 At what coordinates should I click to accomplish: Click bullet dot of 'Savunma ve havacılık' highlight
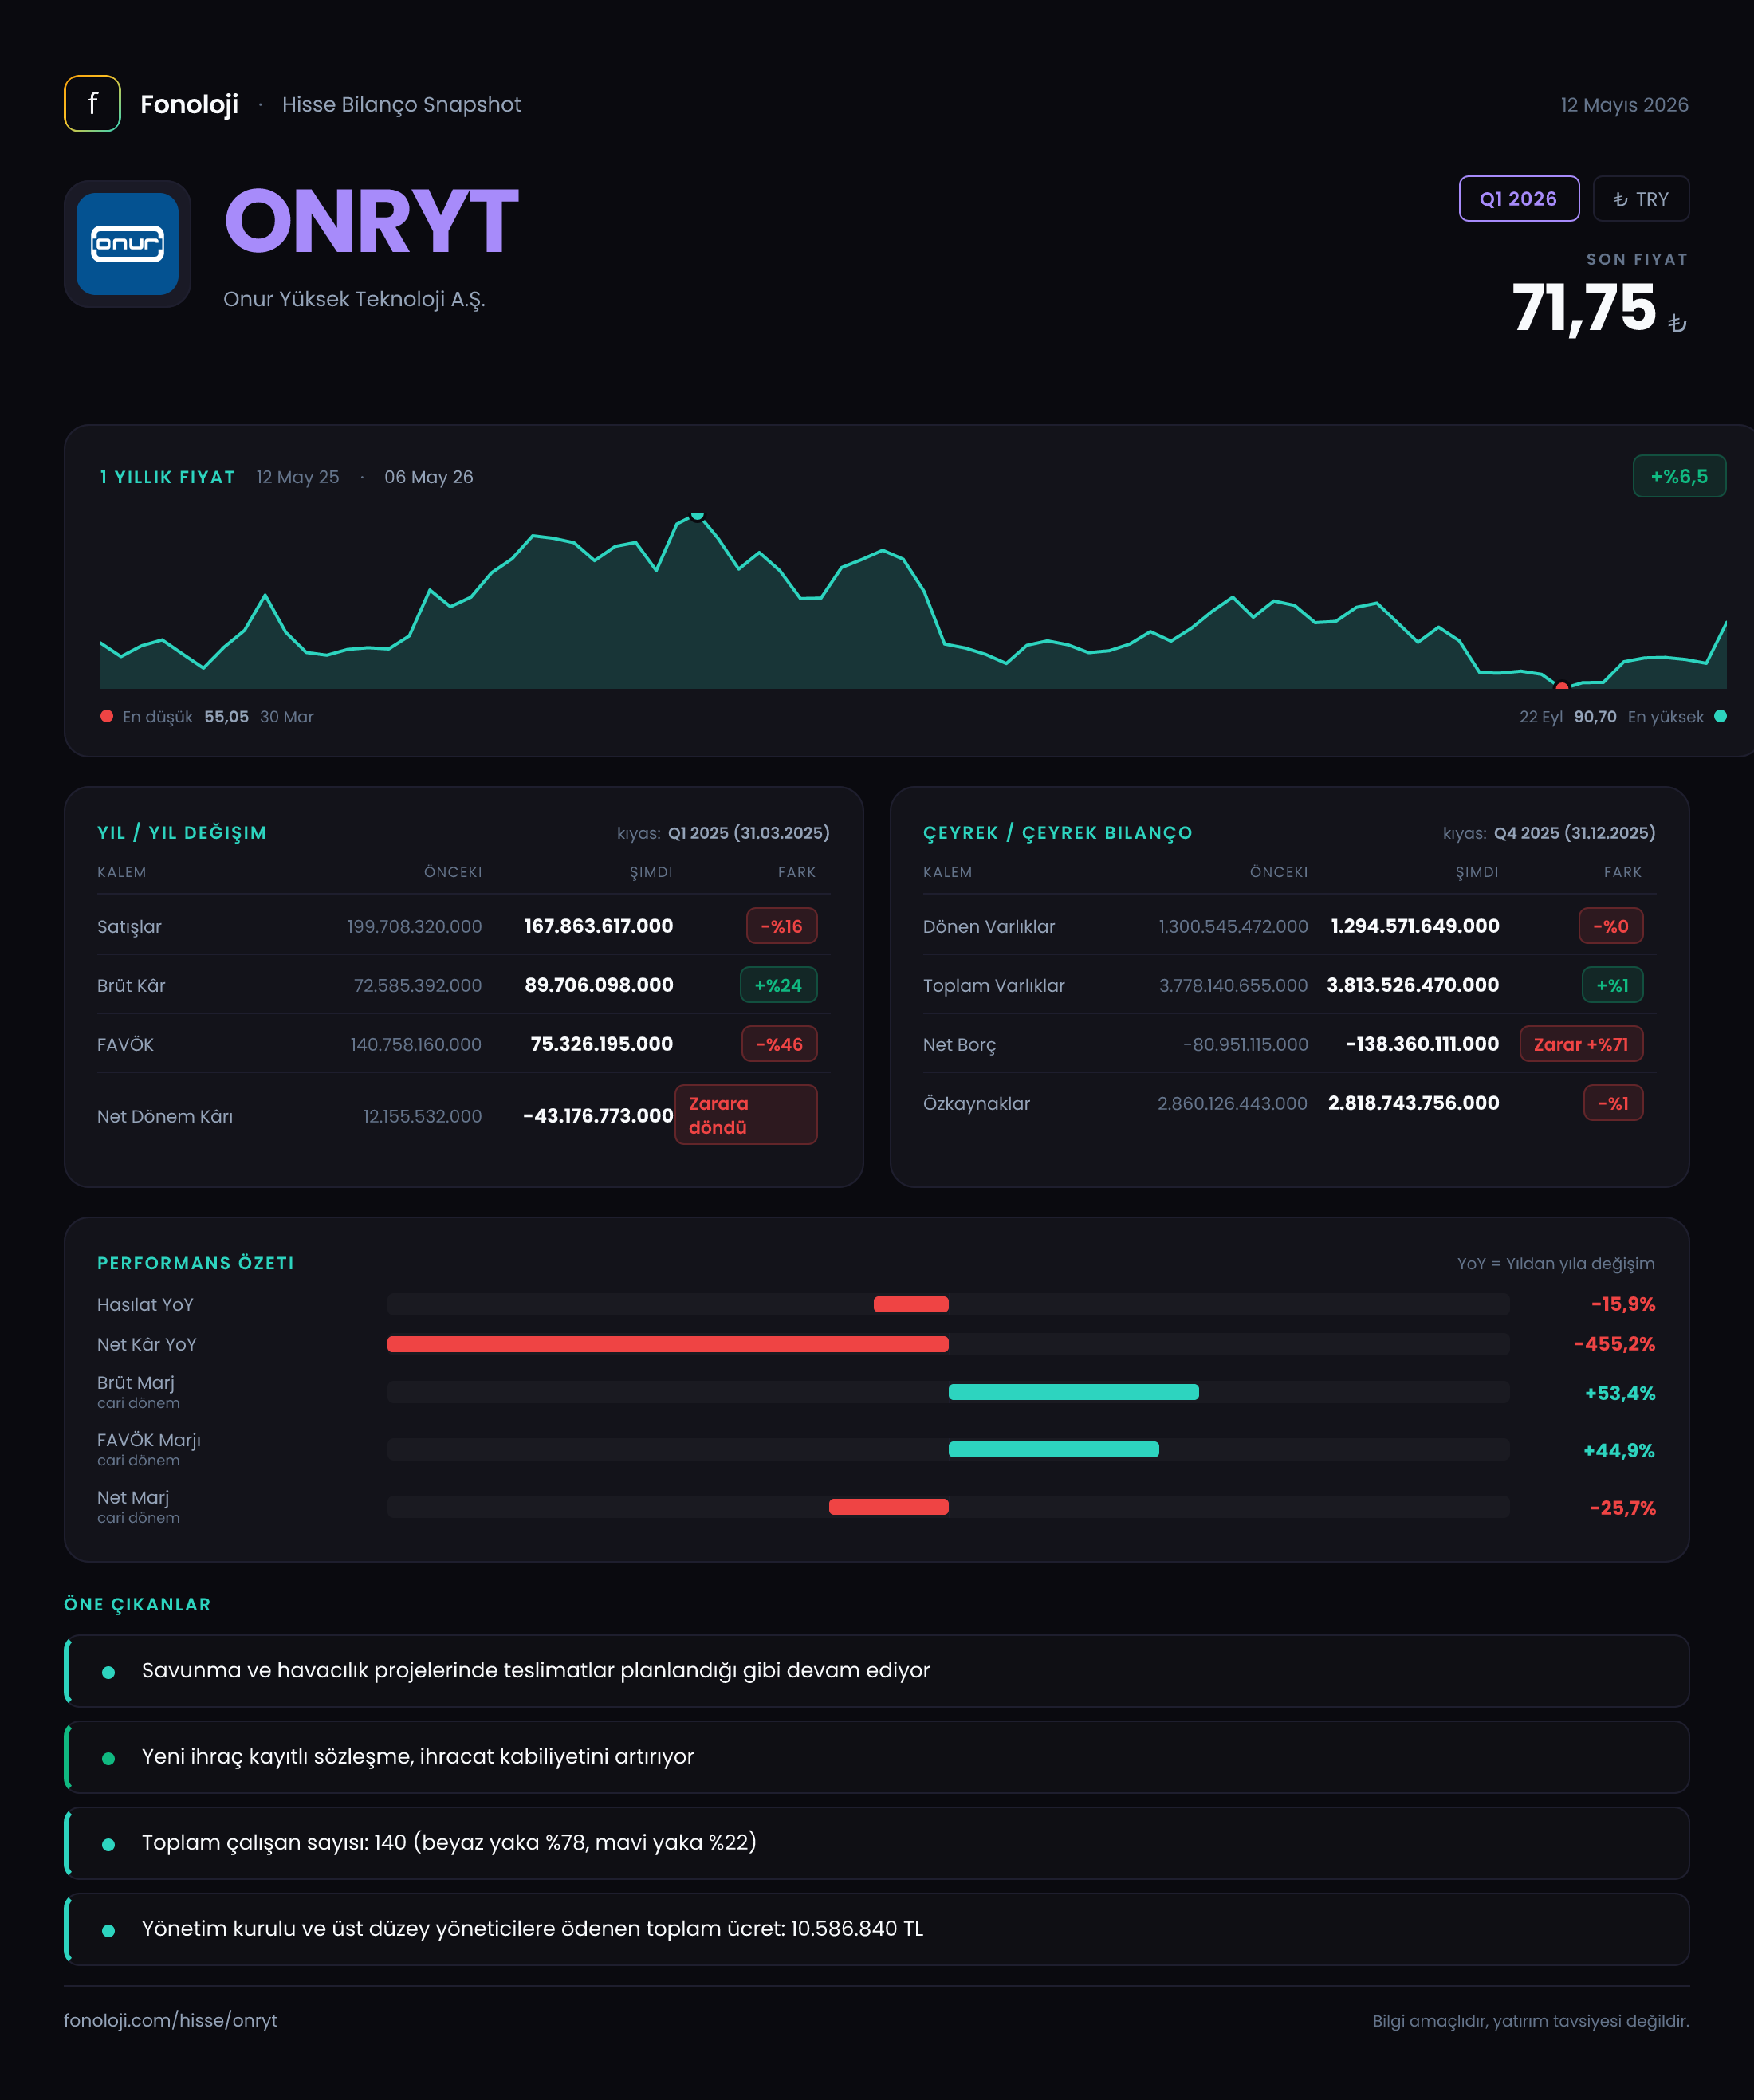click(x=108, y=1672)
